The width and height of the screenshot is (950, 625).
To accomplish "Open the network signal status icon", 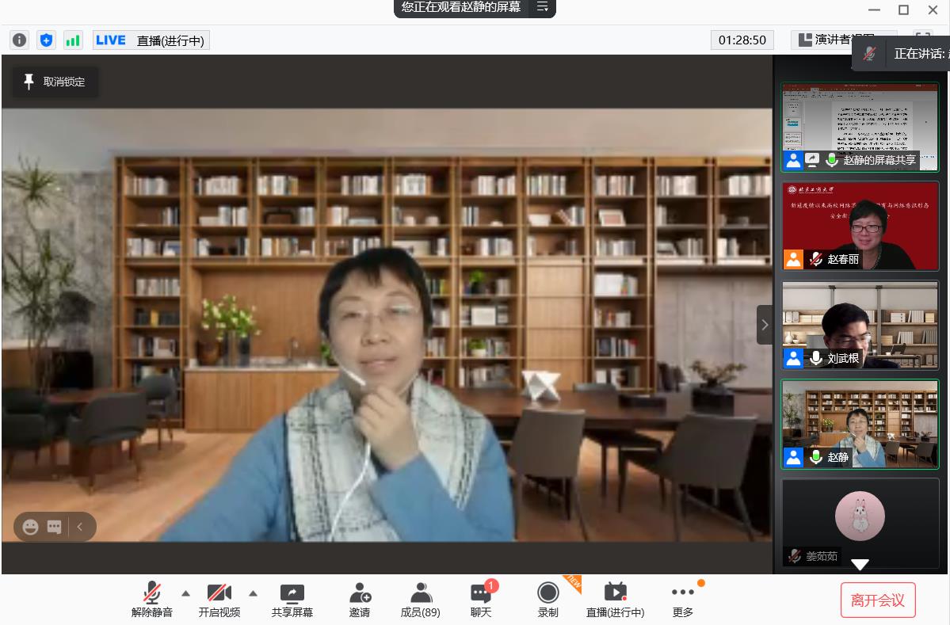I will [x=73, y=40].
